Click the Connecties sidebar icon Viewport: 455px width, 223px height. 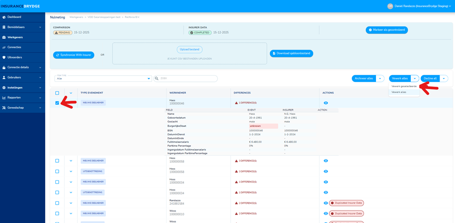click(x=4, y=47)
